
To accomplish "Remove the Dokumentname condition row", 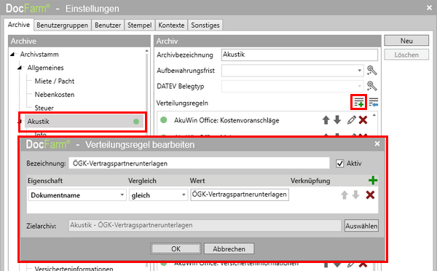I will click(370, 195).
